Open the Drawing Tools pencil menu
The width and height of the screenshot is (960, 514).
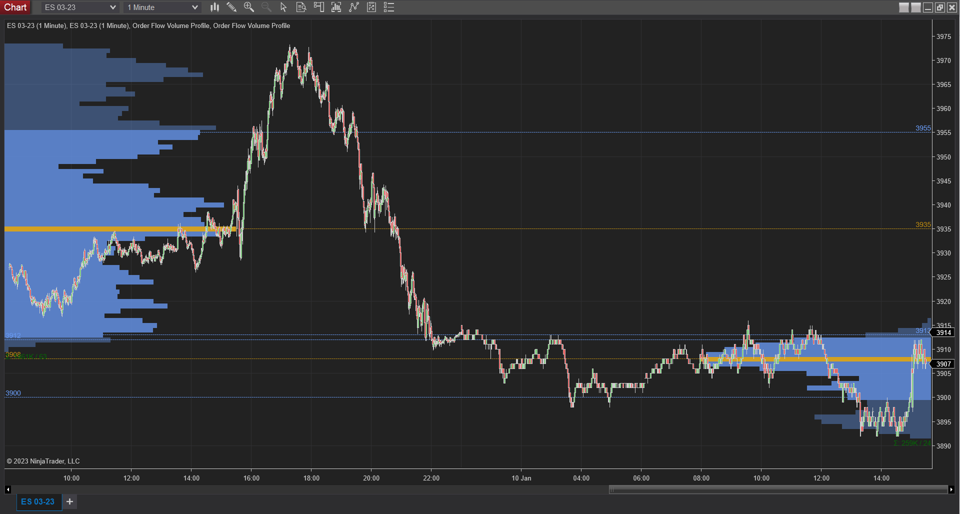tap(231, 7)
